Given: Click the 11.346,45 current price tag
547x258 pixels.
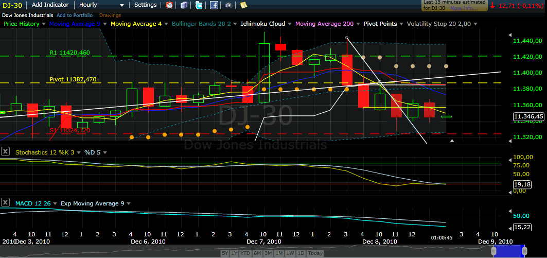Looking at the screenshot, I should 528,116.
